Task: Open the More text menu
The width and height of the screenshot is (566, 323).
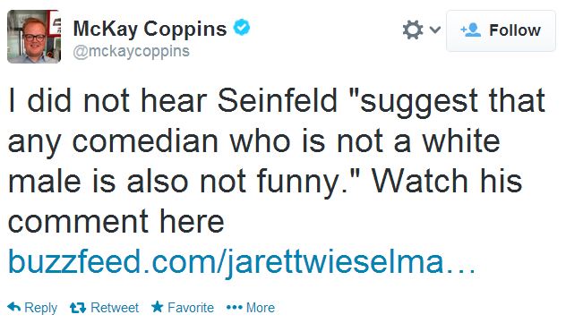Action: pos(261,308)
